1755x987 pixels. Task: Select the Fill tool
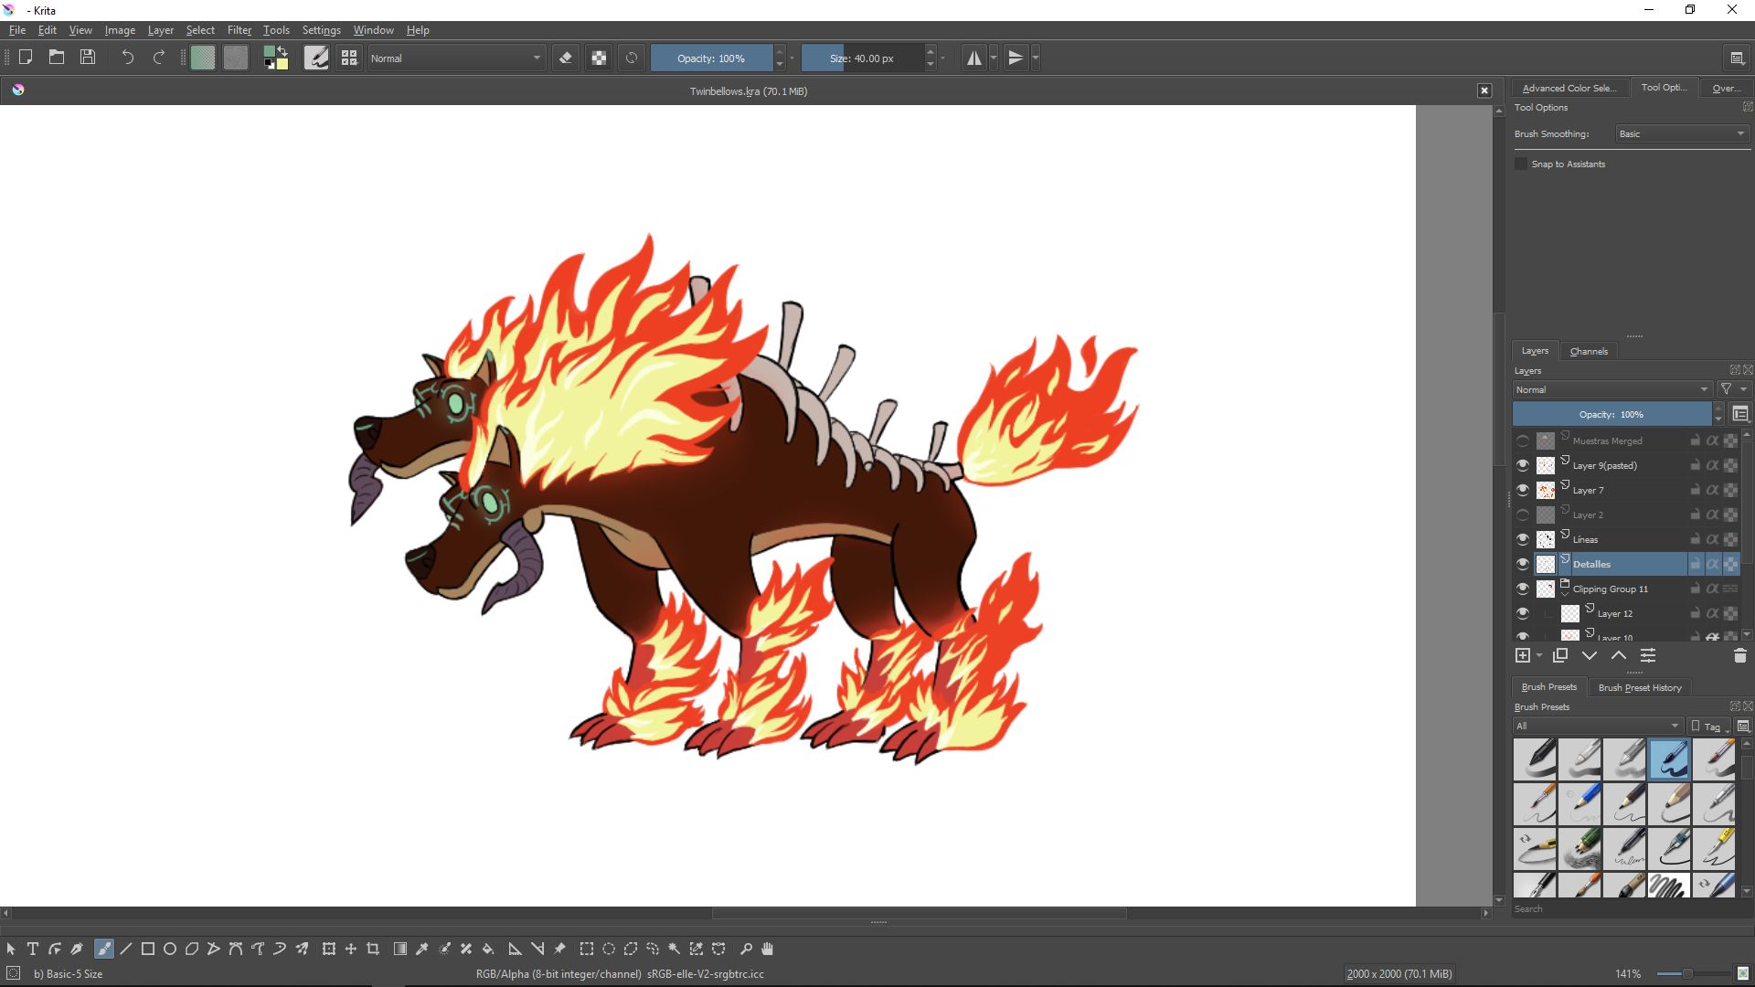488,949
